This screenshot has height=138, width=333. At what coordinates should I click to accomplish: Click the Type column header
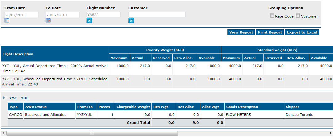pos(15,107)
